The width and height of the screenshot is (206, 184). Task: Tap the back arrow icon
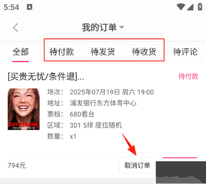[x=16, y=27]
